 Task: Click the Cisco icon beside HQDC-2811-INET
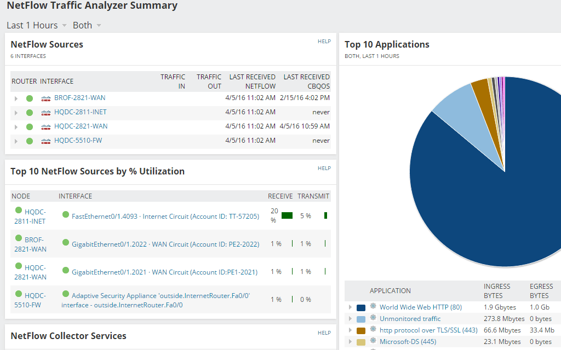click(45, 112)
